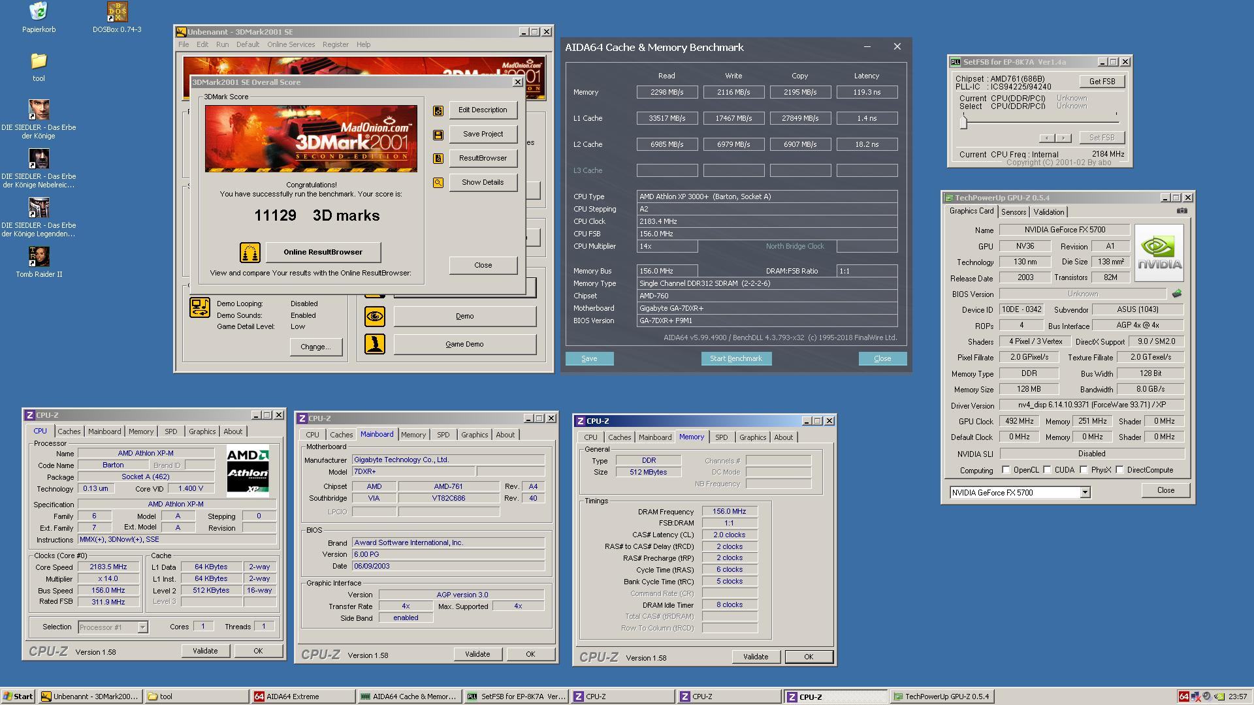The image size is (1254, 705).
Task: Open the Help menu in 3DMark2001
Action: point(363,44)
